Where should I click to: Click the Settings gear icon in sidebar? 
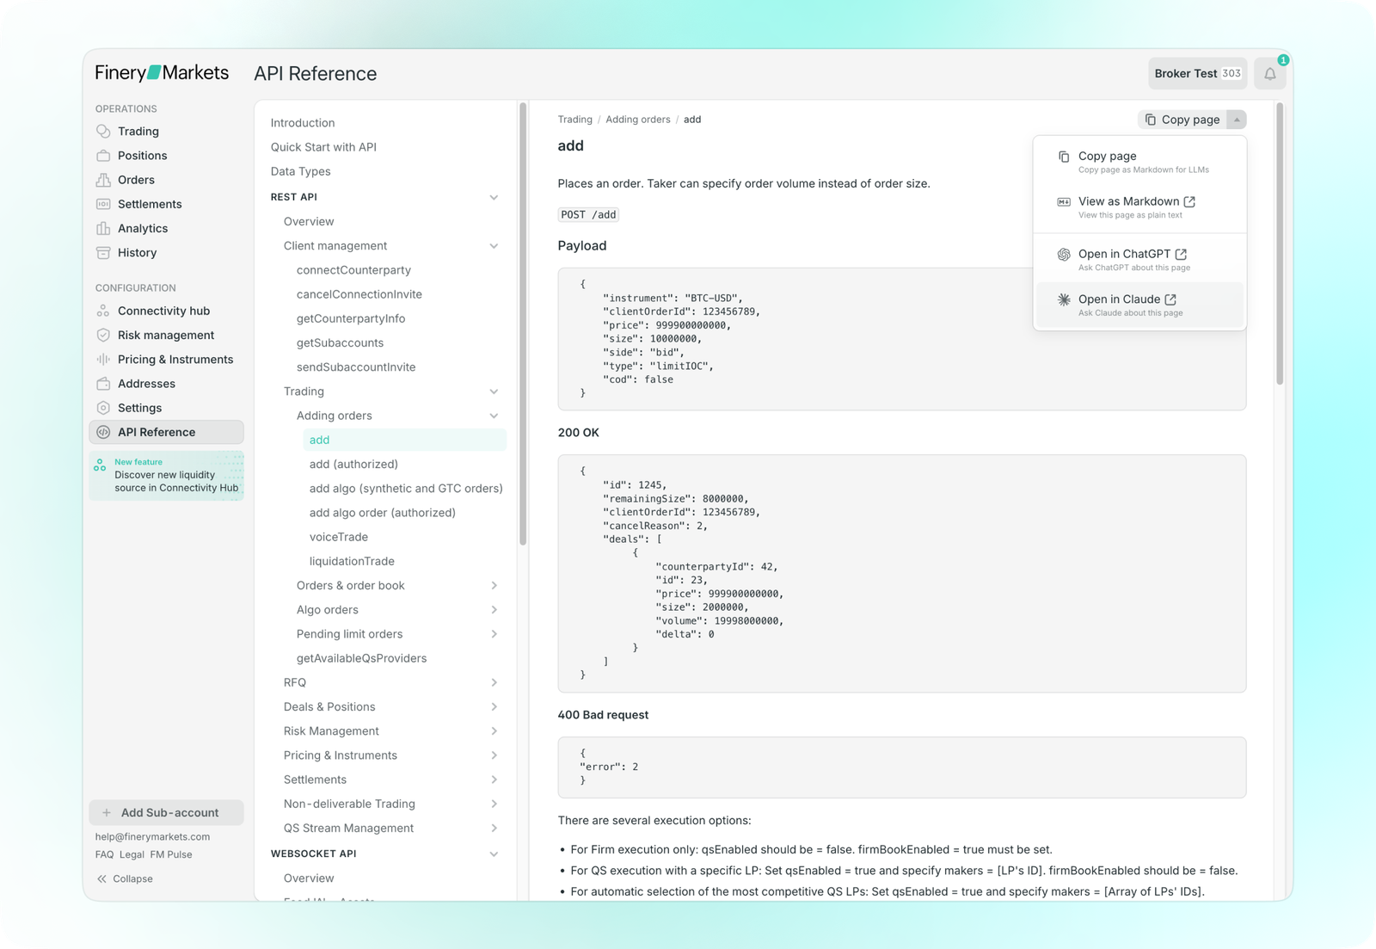click(103, 408)
